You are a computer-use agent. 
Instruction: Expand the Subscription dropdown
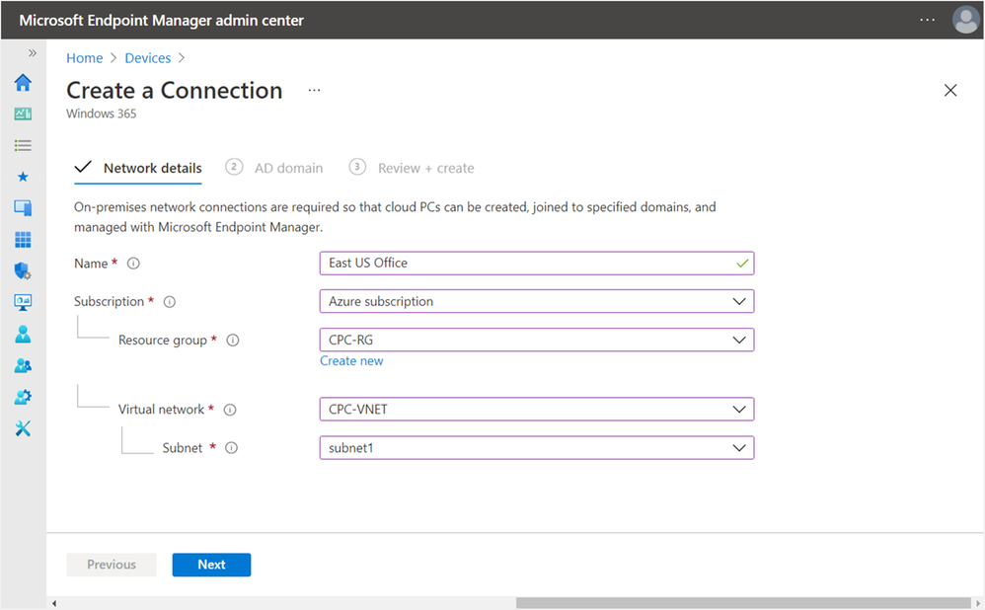[x=536, y=301]
